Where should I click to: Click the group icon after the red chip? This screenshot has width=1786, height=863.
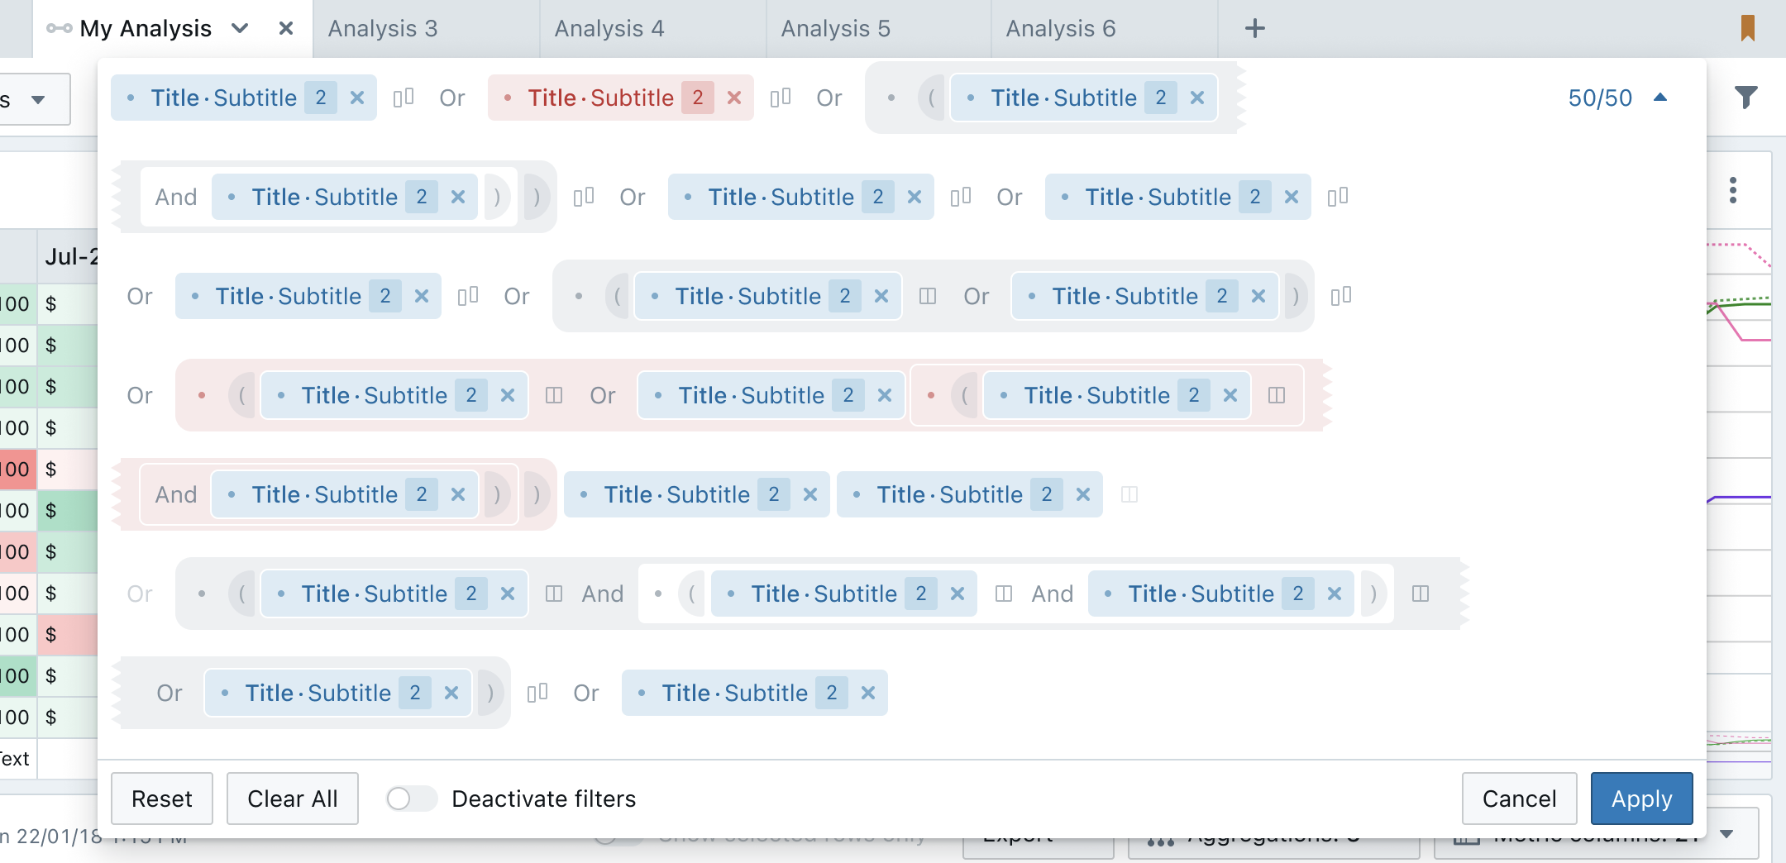point(781,98)
